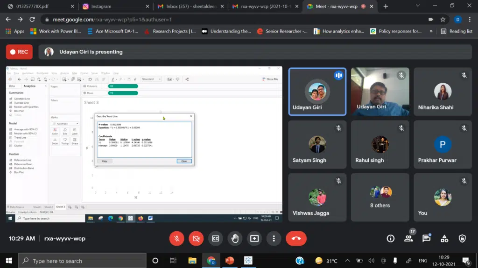Open the Activities panel icon
Viewport: 478px width, 268px height.
coord(444,239)
